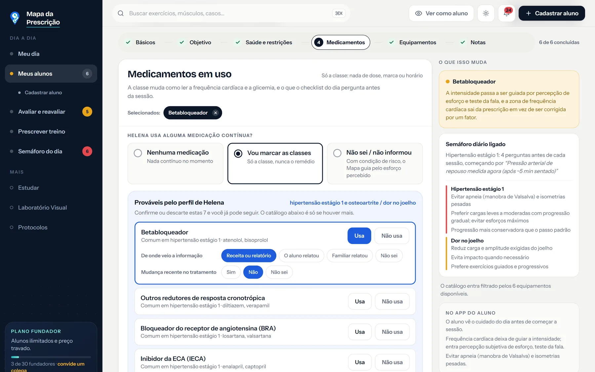Click the Mapa da Prescrição logo icon
The height and width of the screenshot is (372, 595).
[x=15, y=18]
